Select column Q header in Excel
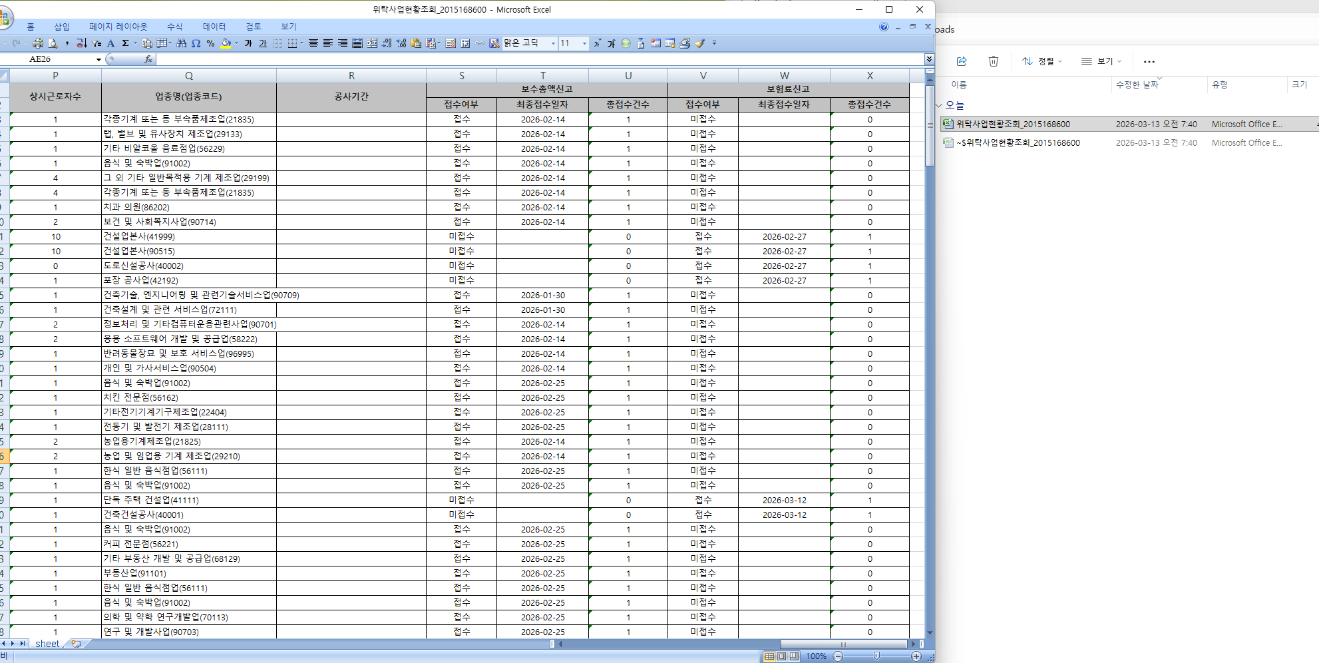1319x663 pixels. (x=189, y=76)
